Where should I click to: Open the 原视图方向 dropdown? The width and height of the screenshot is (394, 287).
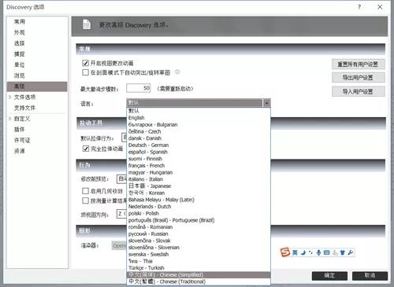121,214
